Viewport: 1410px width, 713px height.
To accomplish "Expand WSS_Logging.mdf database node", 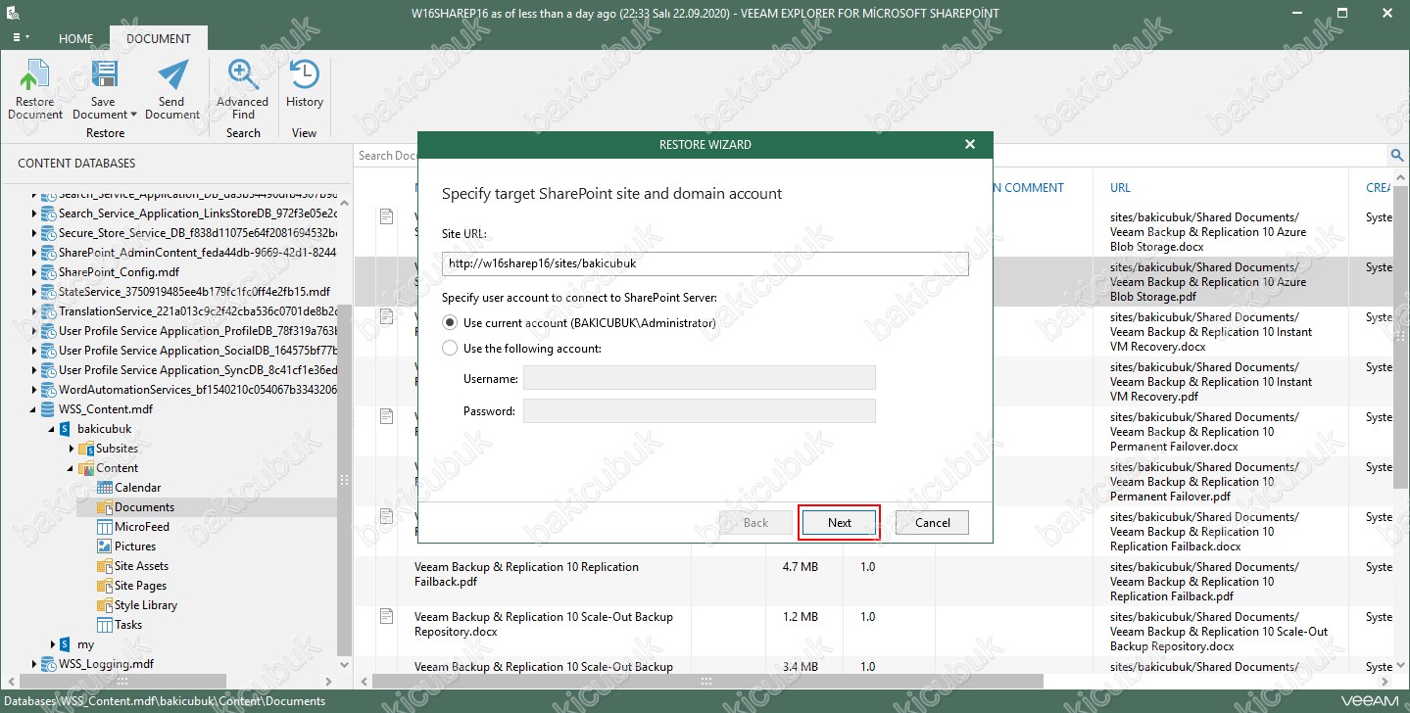I will click(x=34, y=664).
